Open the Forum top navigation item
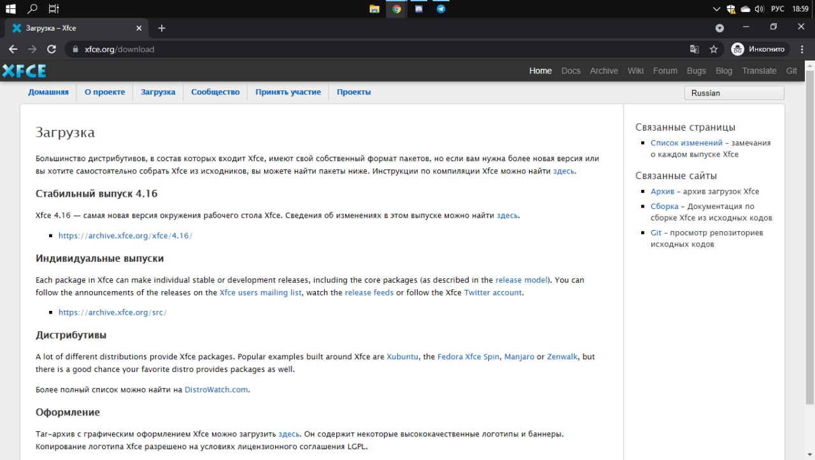The height and width of the screenshot is (460, 815). click(665, 71)
